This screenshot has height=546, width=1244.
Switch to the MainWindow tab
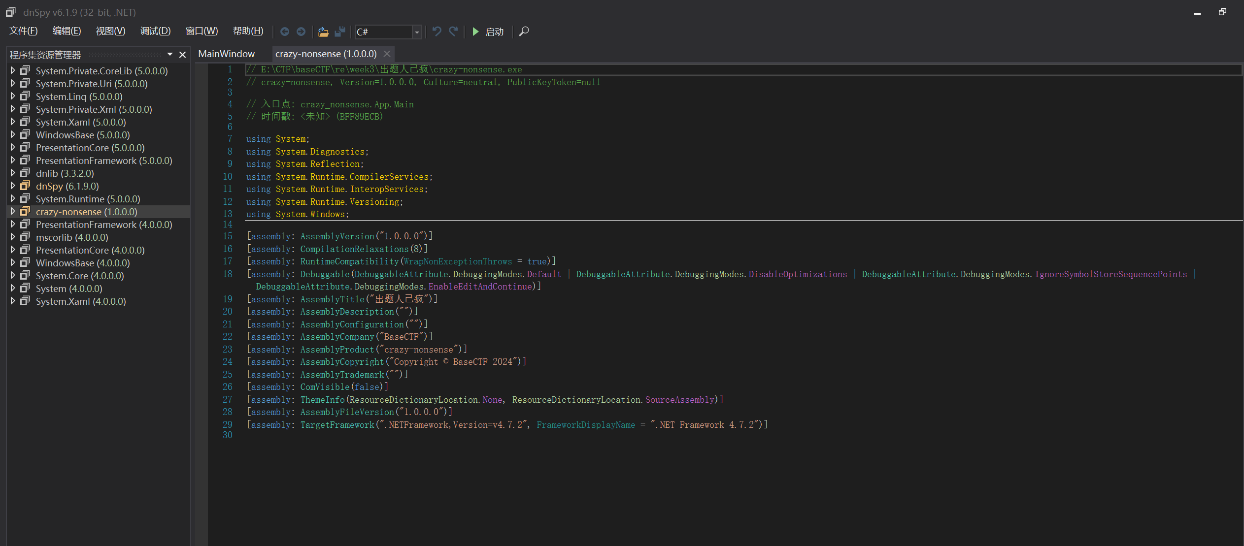coord(226,54)
